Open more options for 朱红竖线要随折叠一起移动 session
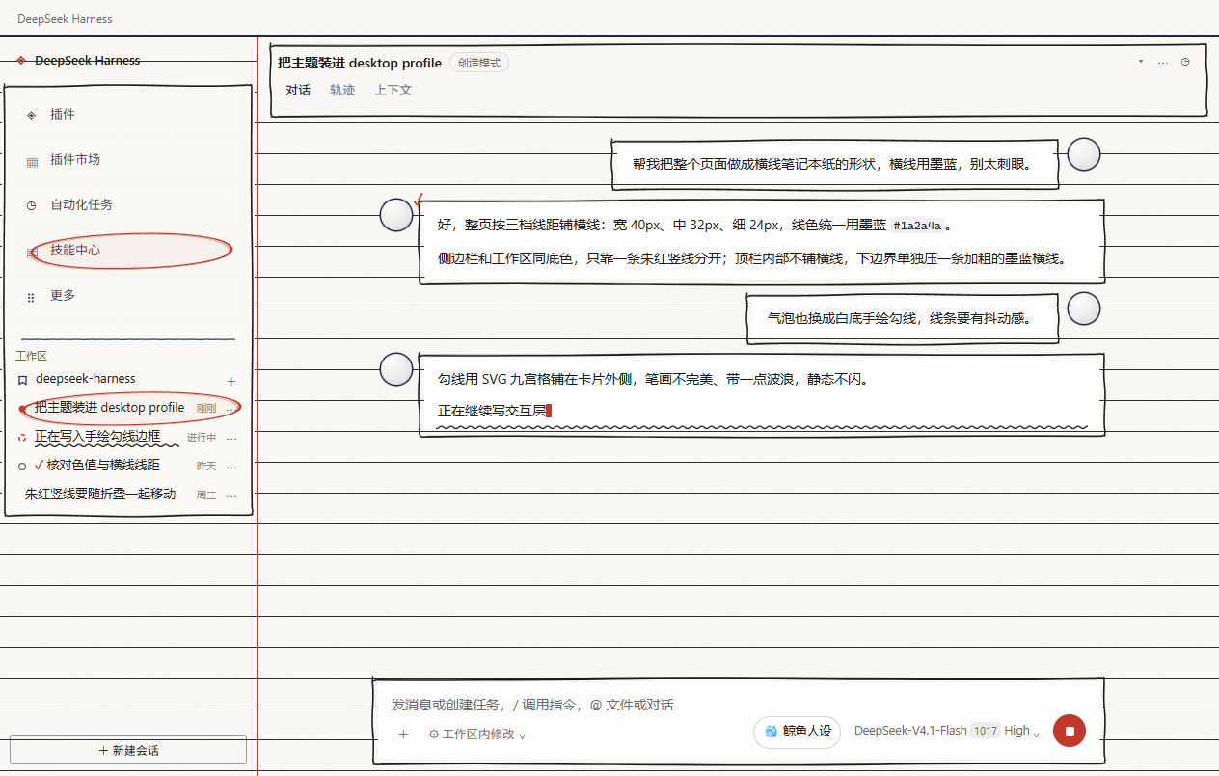This screenshot has width=1219, height=776. click(x=230, y=495)
